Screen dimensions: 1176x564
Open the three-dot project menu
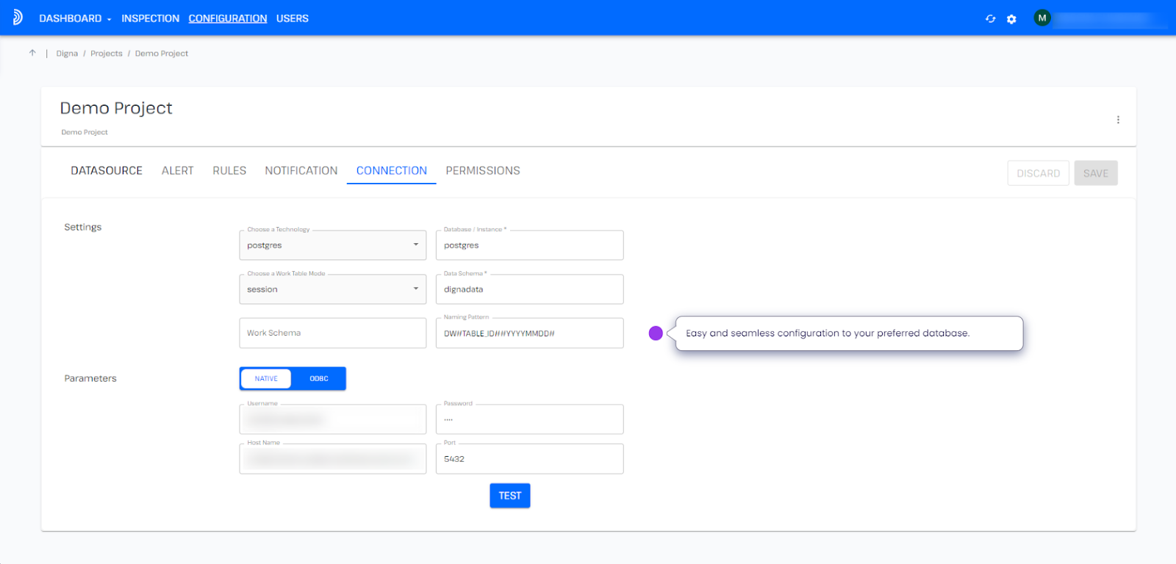1118,120
